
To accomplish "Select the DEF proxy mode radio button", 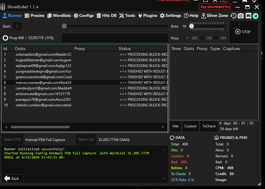I will pyautogui.click(x=188, y=38).
